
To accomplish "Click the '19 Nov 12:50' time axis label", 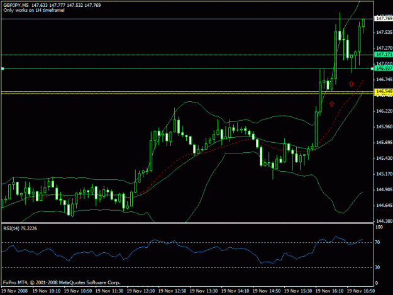I will (x=172, y=291).
